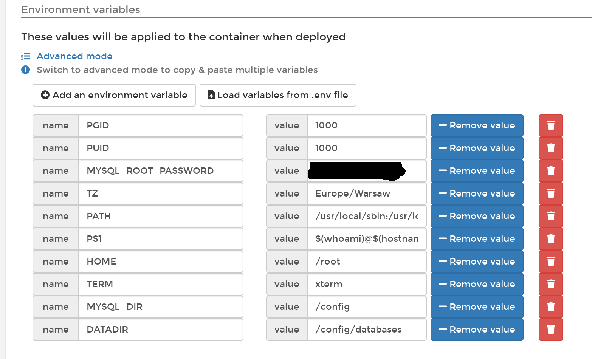Switch to Advanced mode
Screen dimensions: 595x359
[74, 56]
